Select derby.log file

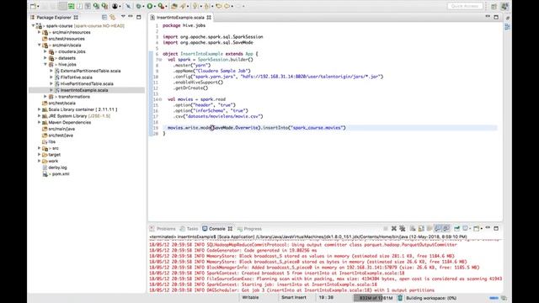coord(57,167)
